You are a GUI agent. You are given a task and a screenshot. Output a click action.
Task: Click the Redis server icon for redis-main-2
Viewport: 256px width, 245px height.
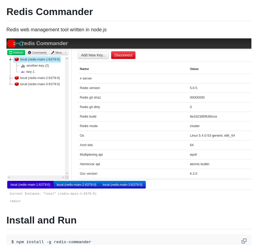[x=17, y=78]
